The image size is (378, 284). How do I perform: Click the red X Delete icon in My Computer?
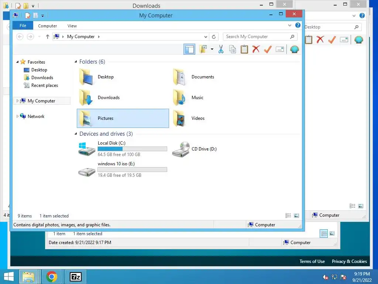click(x=256, y=49)
